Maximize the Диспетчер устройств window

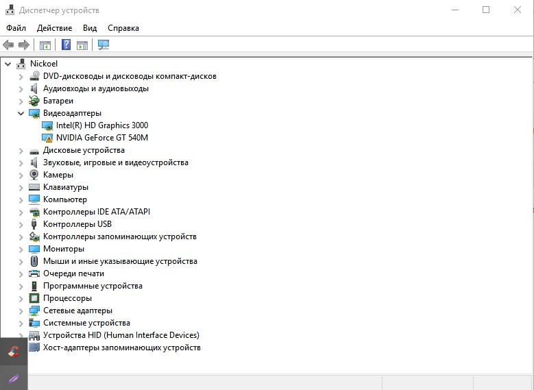point(486,10)
